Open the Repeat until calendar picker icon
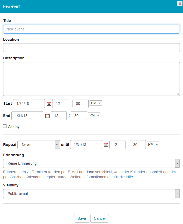 [106, 145]
